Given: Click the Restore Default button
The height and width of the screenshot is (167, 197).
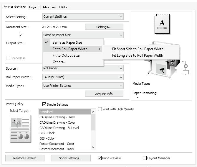Looking at the screenshot, I should pyautogui.click(x=25, y=158).
